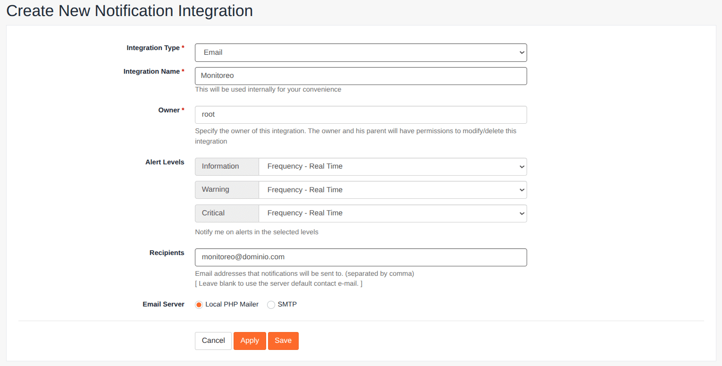The height and width of the screenshot is (366, 722).
Task: Select the Local PHP Mailer radio button
Action: tap(199, 305)
